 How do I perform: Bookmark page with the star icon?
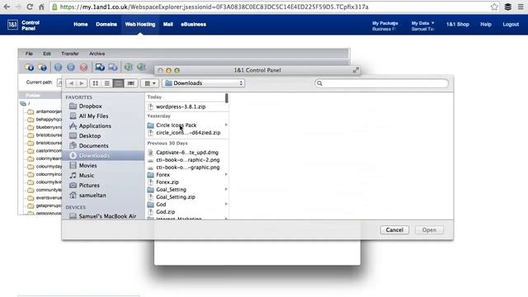494,7
